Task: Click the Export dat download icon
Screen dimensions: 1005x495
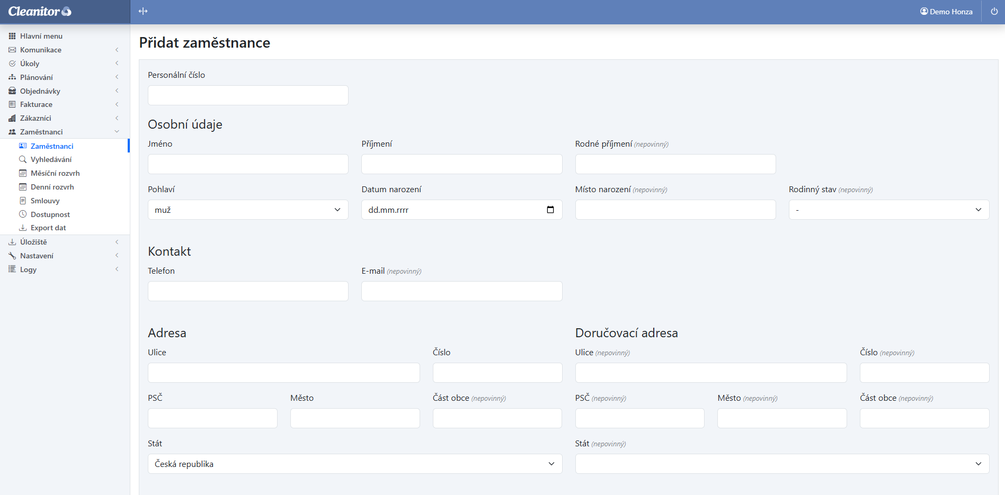Action: pos(23,228)
